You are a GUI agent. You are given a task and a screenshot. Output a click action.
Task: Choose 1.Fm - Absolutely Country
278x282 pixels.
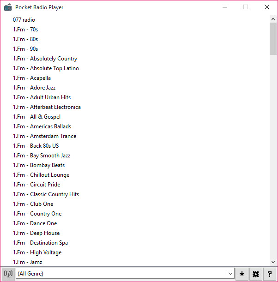click(45, 59)
